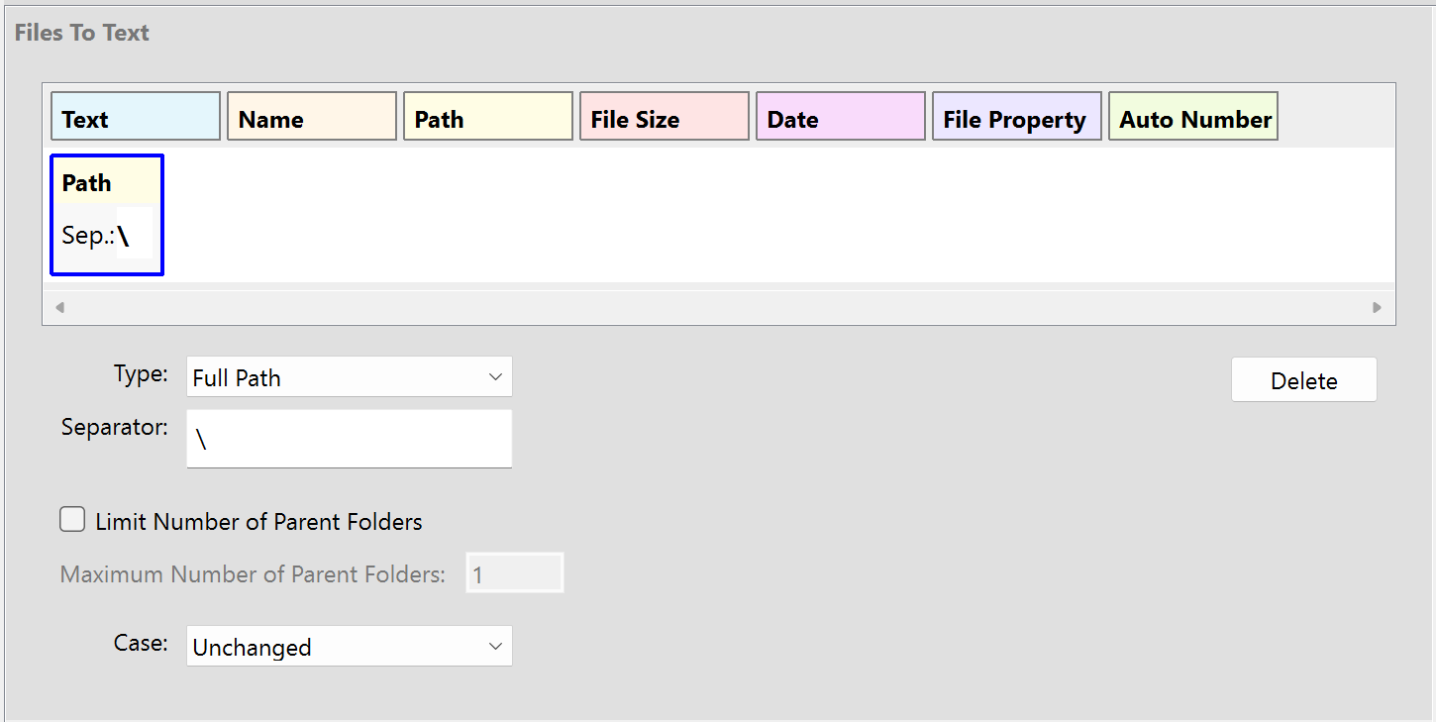This screenshot has width=1436, height=722.
Task: Insert a Text token into the format
Action: click(x=135, y=116)
